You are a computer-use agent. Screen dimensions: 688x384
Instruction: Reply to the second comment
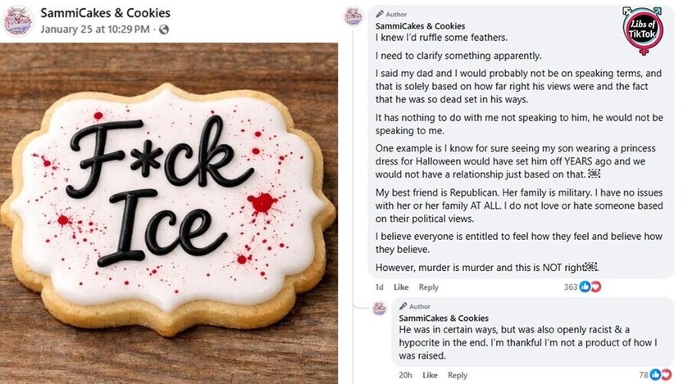point(458,375)
